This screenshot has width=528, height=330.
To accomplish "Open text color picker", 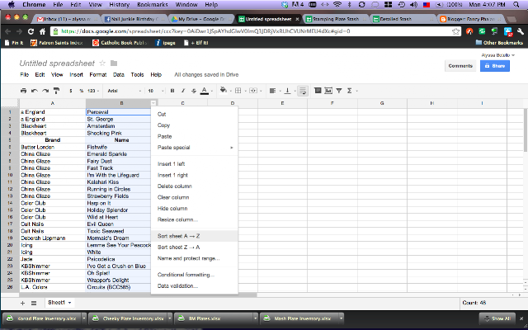I will click(x=205, y=91).
